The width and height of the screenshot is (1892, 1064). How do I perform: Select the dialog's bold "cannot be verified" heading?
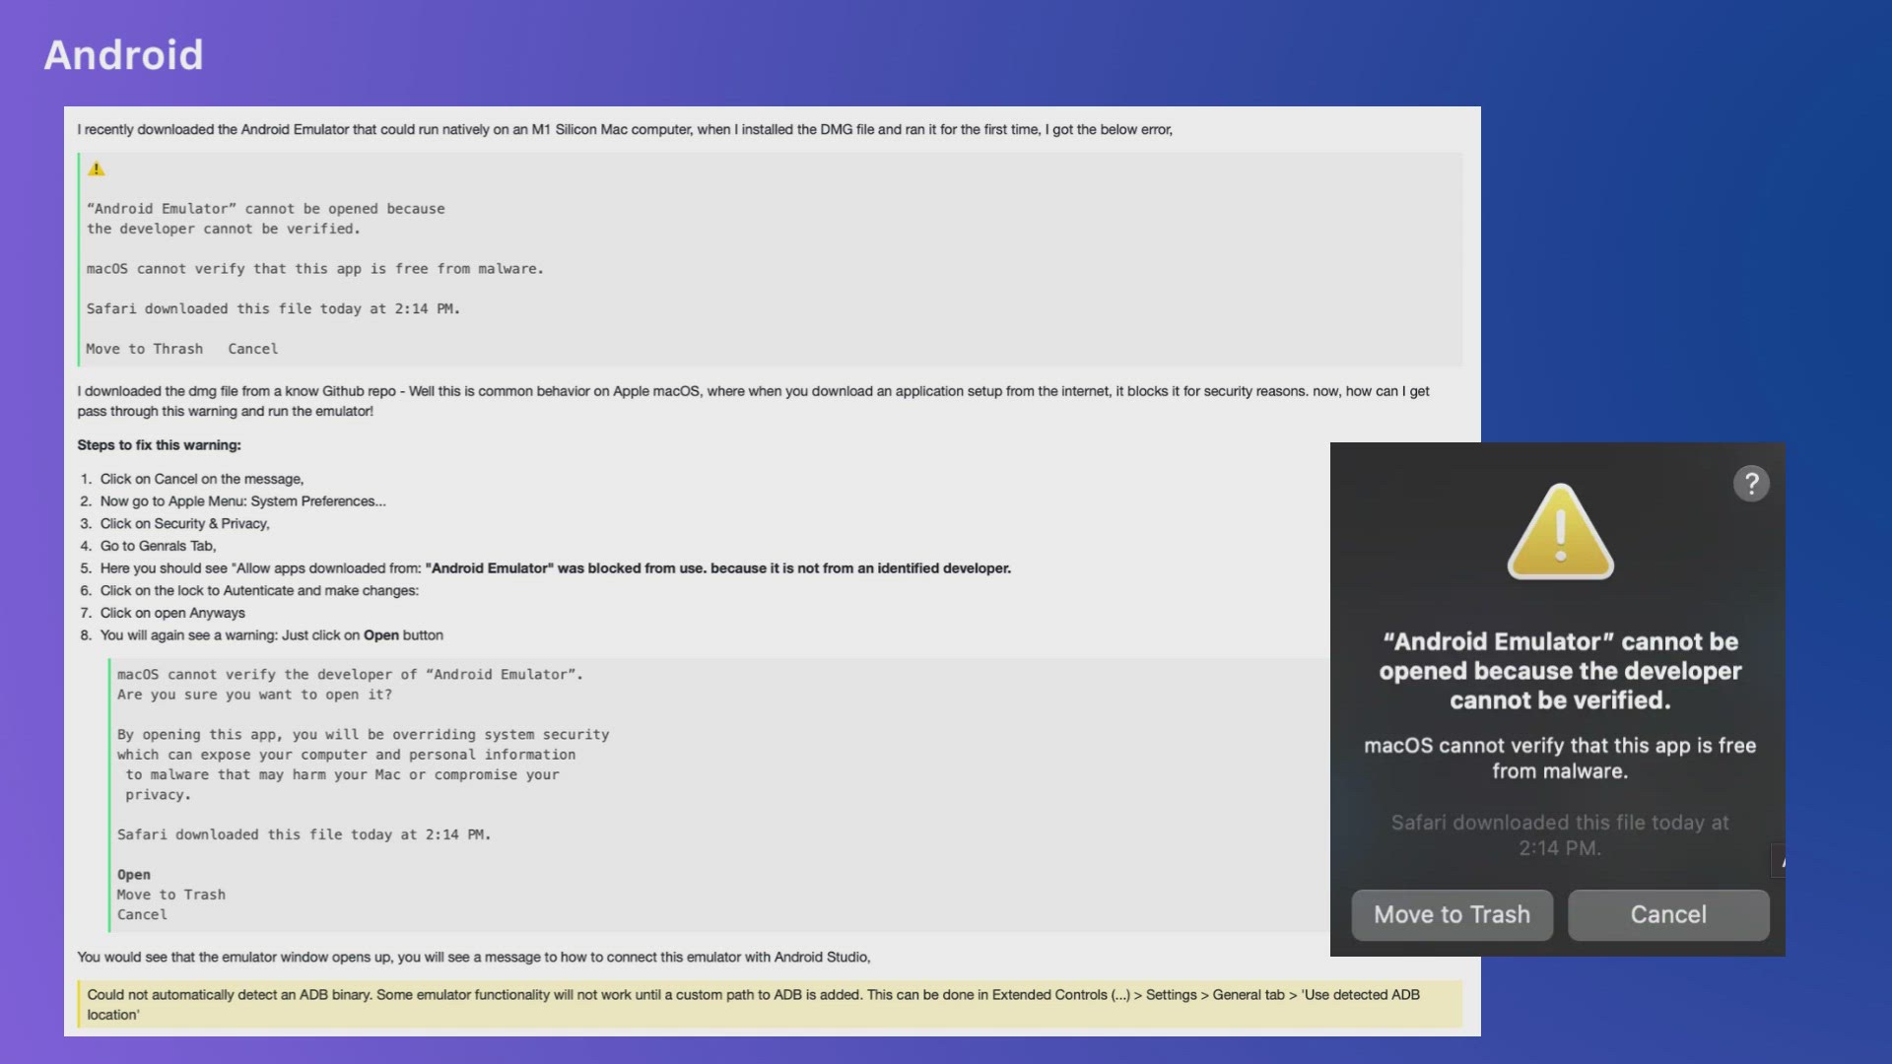[1560, 671]
